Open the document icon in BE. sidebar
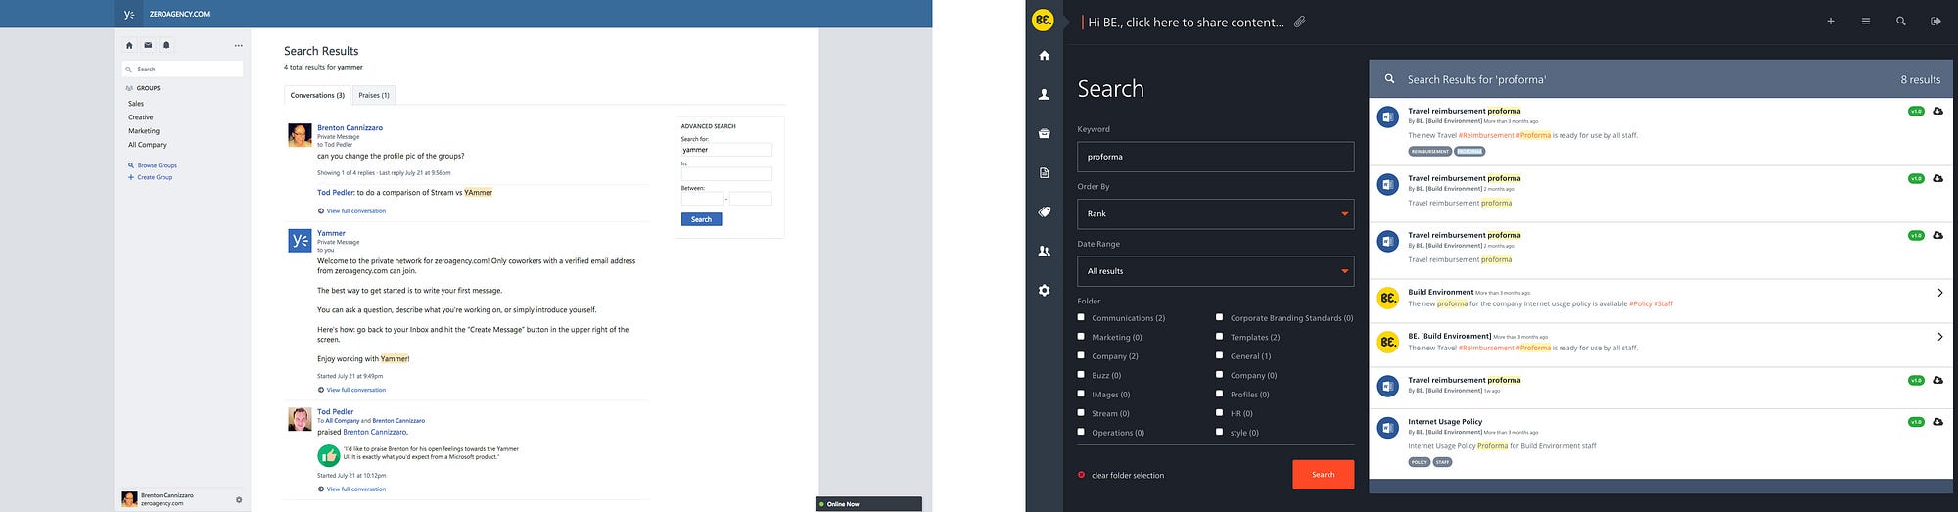The image size is (1958, 512). click(1044, 173)
